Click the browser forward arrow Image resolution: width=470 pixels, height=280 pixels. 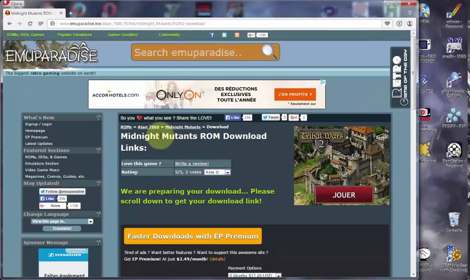tap(19, 23)
